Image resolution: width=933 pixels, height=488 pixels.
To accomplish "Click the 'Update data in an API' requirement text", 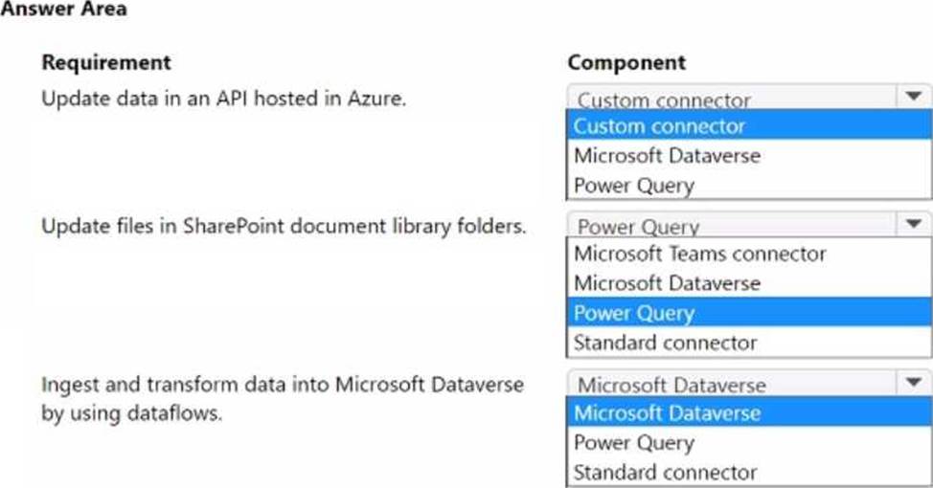I will point(224,98).
